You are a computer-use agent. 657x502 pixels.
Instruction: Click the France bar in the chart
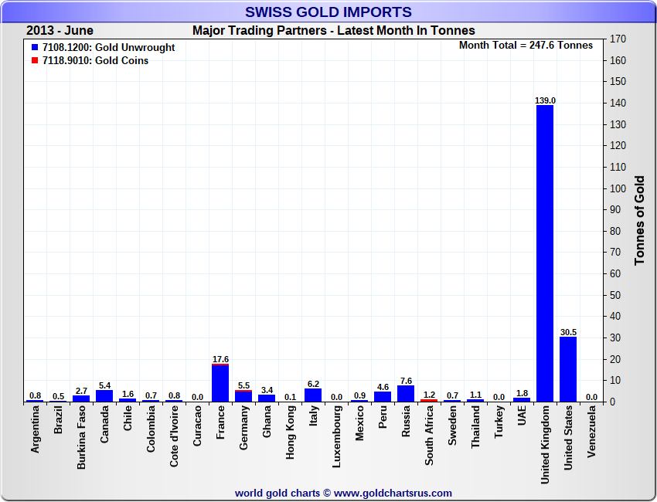pos(220,383)
